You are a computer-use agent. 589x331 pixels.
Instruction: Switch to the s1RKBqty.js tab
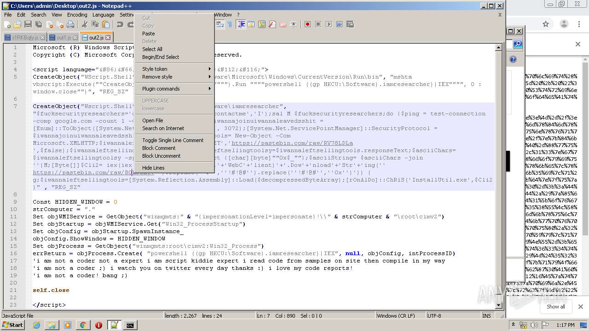click(25, 38)
